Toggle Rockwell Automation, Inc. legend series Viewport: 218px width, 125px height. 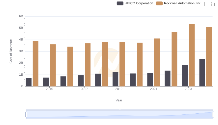179,3
